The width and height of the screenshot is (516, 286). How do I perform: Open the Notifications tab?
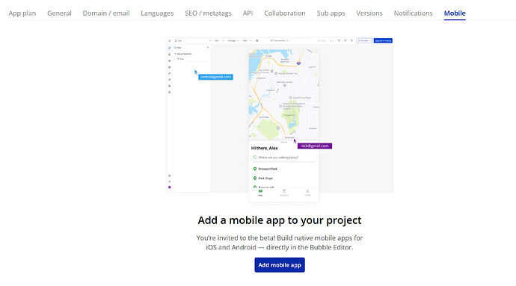pyautogui.click(x=413, y=13)
